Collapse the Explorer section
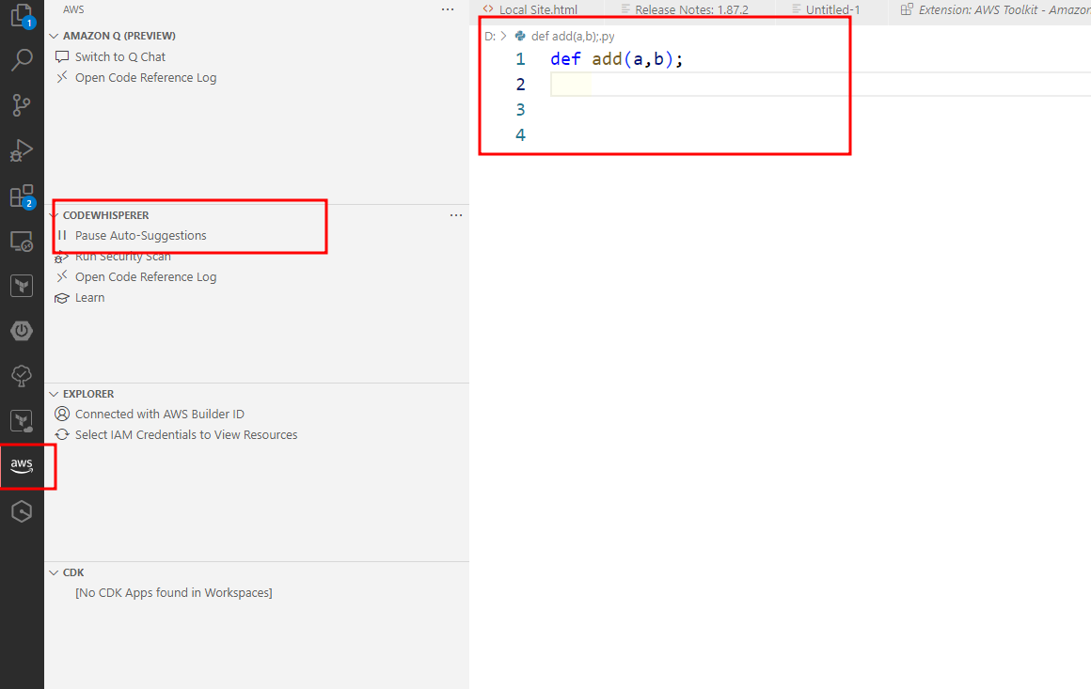This screenshot has height=689, width=1091. [x=54, y=394]
